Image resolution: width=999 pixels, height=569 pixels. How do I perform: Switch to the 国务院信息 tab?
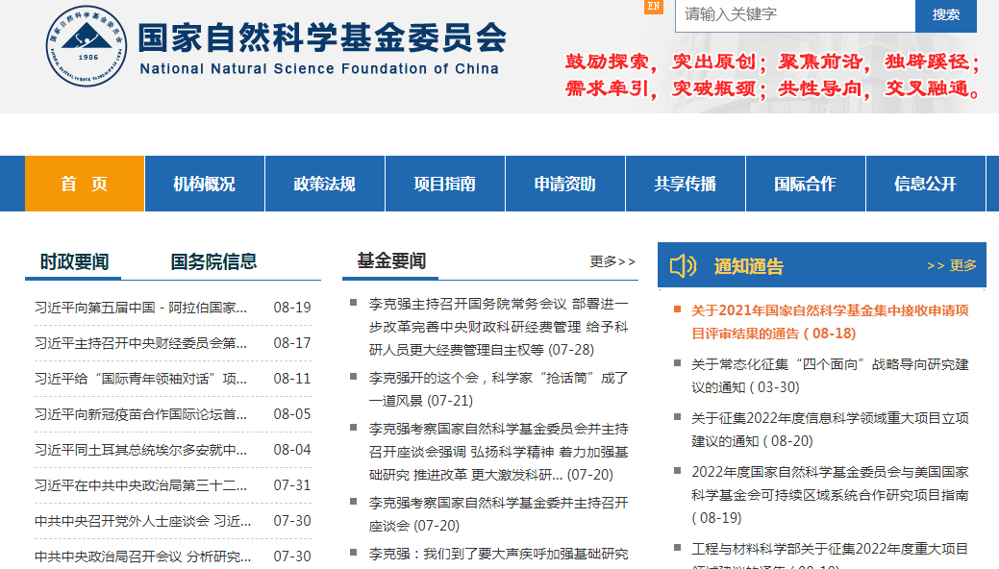[x=213, y=261]
